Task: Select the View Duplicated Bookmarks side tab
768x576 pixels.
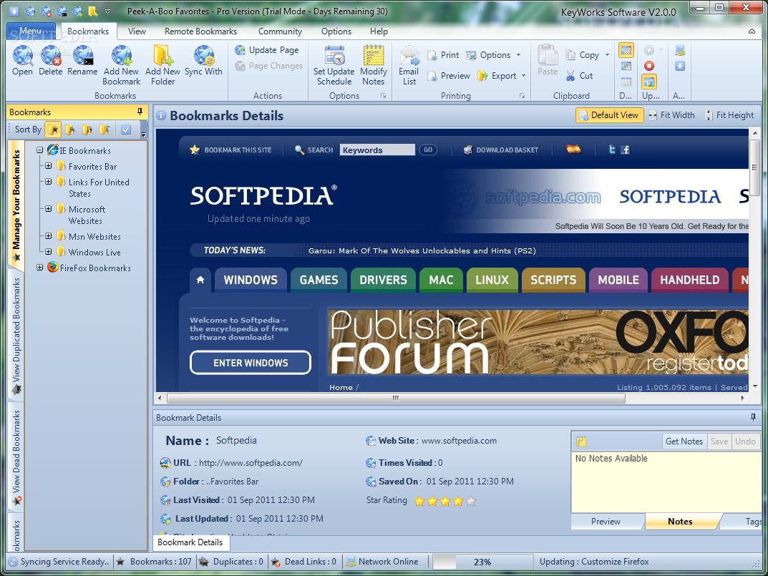Action: click(16, 336)
